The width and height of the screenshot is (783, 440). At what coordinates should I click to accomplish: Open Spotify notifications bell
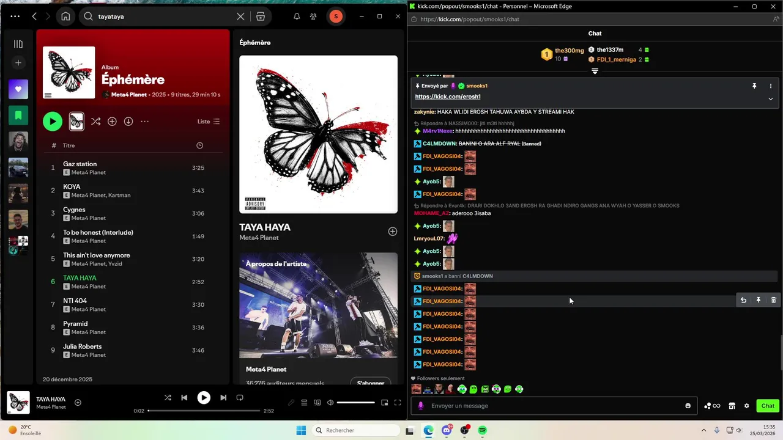pyautogui.click(x=297, y=16)
